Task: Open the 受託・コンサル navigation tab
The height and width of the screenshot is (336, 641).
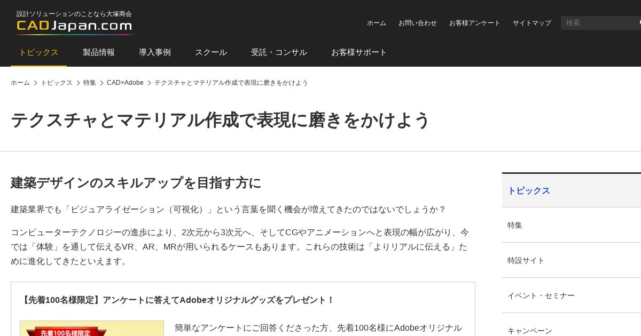Action: click(279, 52)
